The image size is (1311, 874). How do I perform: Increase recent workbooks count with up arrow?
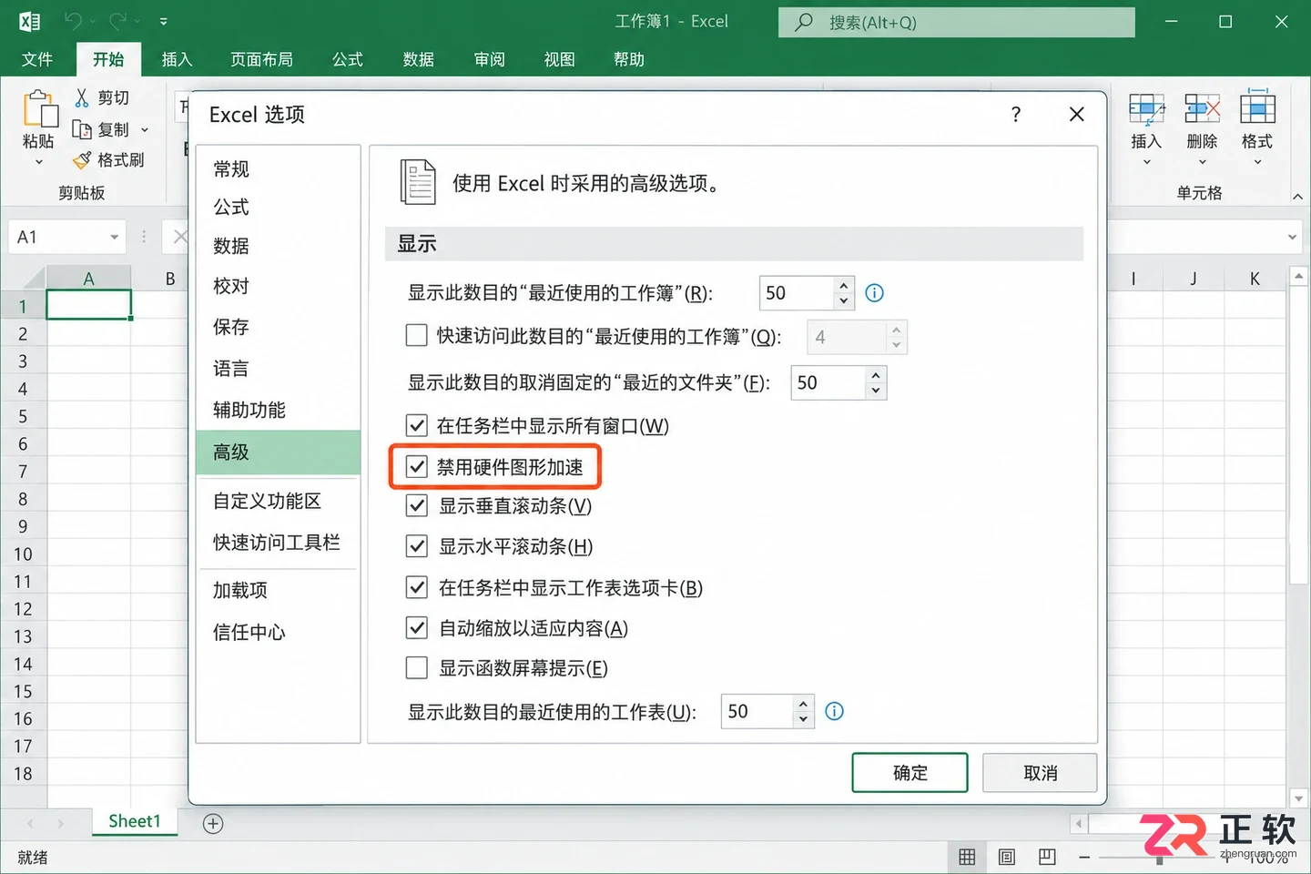click(844, 285)
